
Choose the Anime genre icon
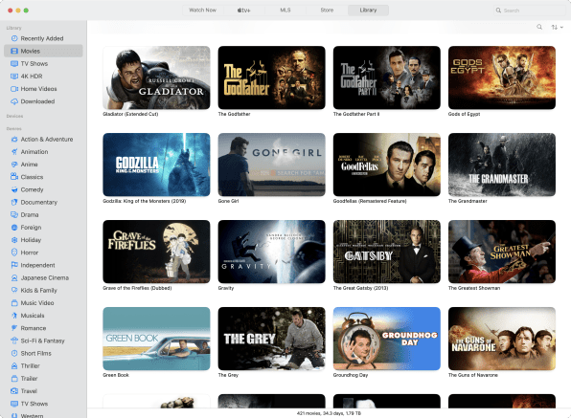[x=14, y=165]
